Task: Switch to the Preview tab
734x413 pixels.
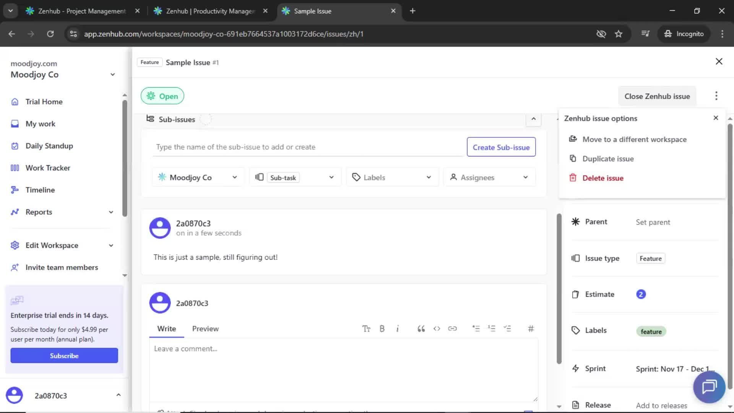Action: (205, 328)
